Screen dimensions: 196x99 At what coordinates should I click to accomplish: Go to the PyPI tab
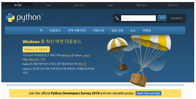tap(110, 5)
